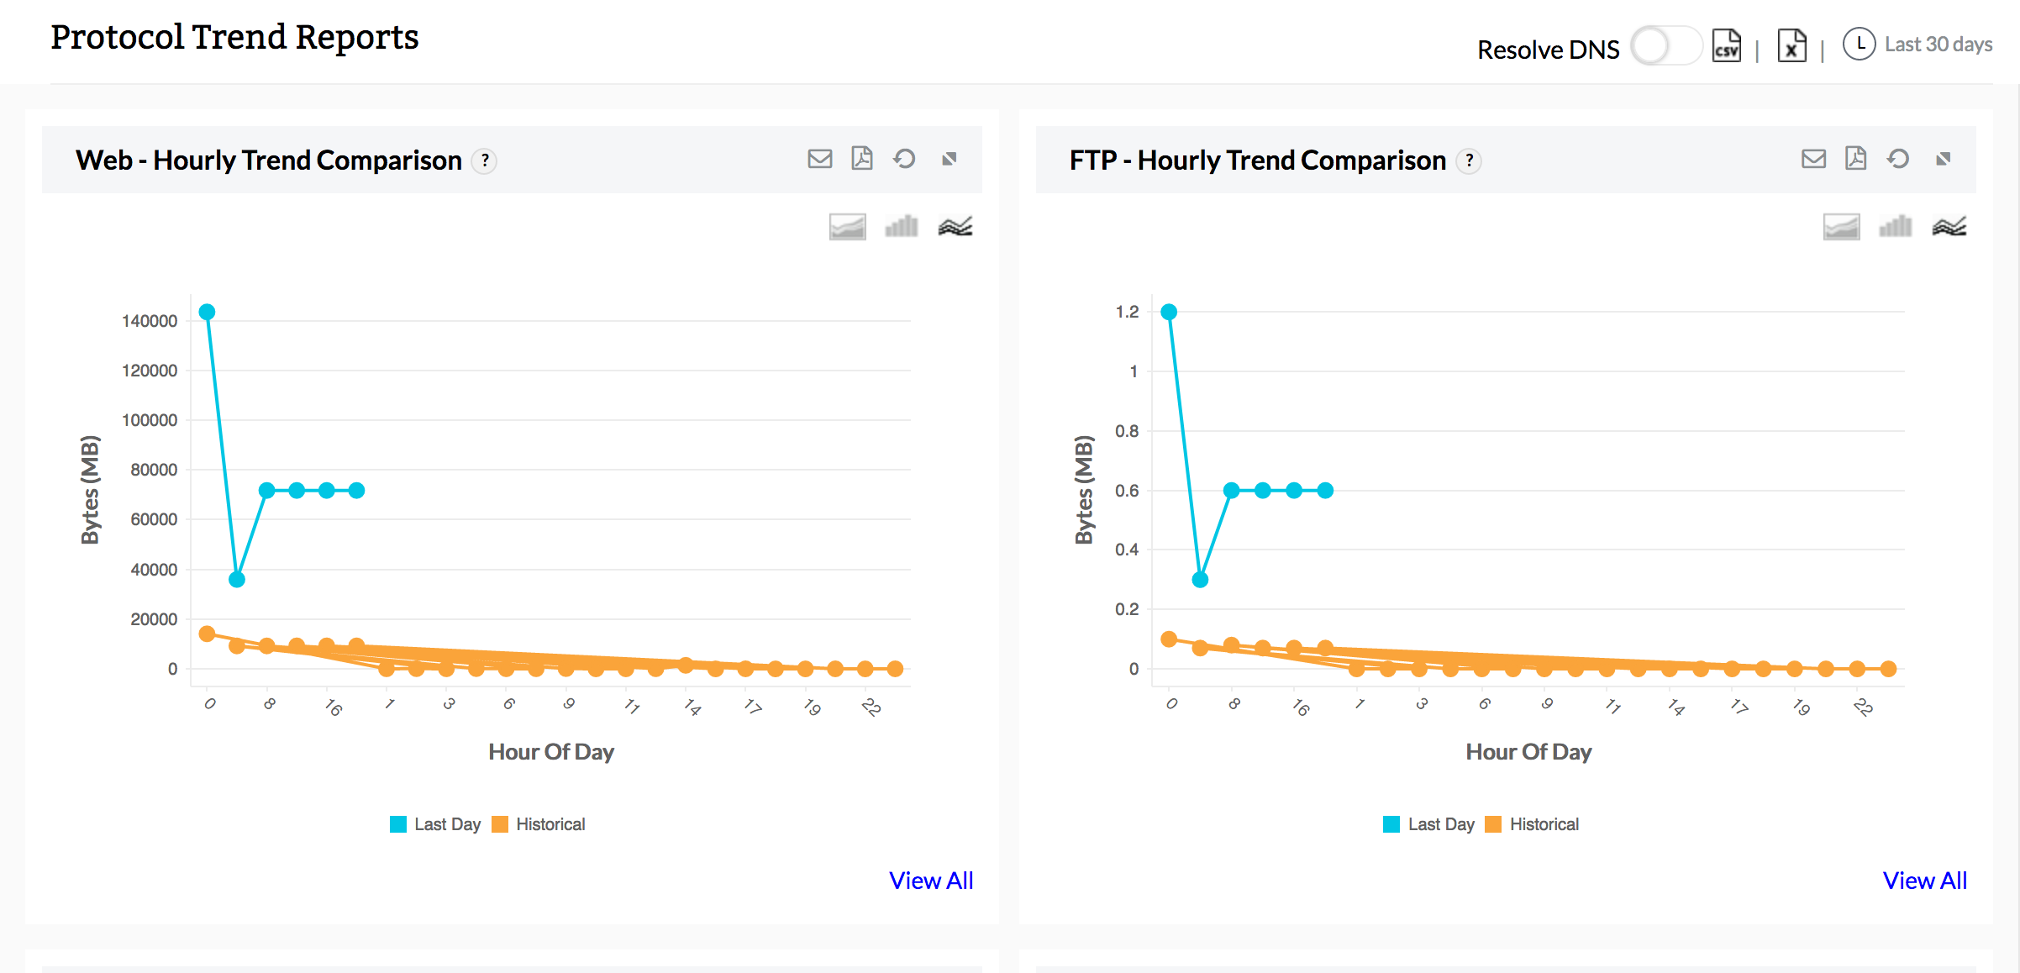This screenshot has width=2020, height=973.
Task: Export Web trend widget as PDF
Action: click(x=862, y=159)
